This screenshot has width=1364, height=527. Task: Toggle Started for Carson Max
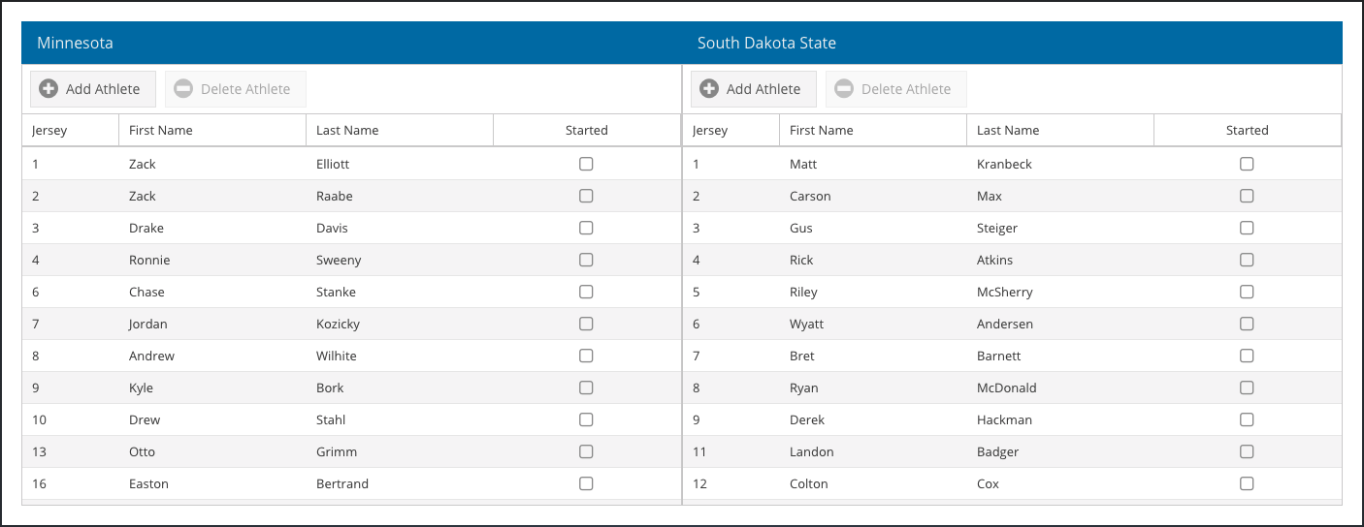coord(1247,196)
